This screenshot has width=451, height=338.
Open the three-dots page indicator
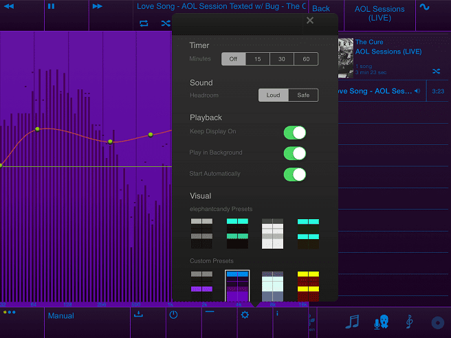point(9,312)
